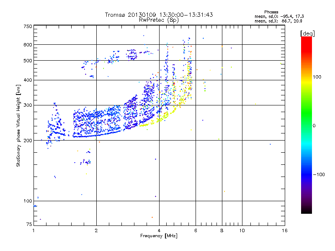This screenshot has height=251, width=335.
Task: Click the x-axis tick label '1'
Action: (33, 231)
